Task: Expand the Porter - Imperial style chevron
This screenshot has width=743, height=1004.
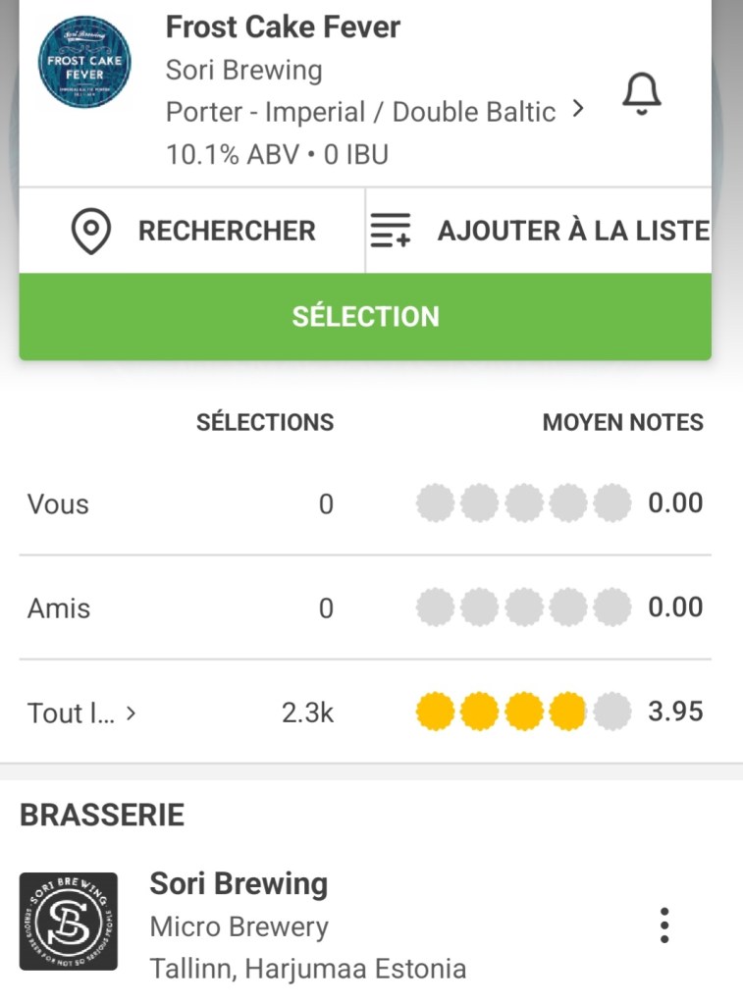Action: (578, 109)
